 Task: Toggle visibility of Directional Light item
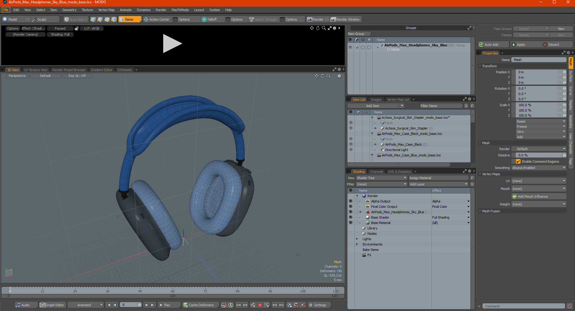coord(351,150)
